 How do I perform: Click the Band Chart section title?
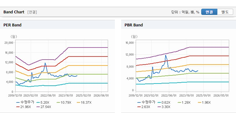click(14, 12)
